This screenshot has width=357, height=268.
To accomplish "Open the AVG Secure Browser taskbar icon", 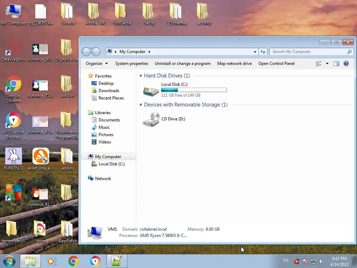I will pos(95,261).
